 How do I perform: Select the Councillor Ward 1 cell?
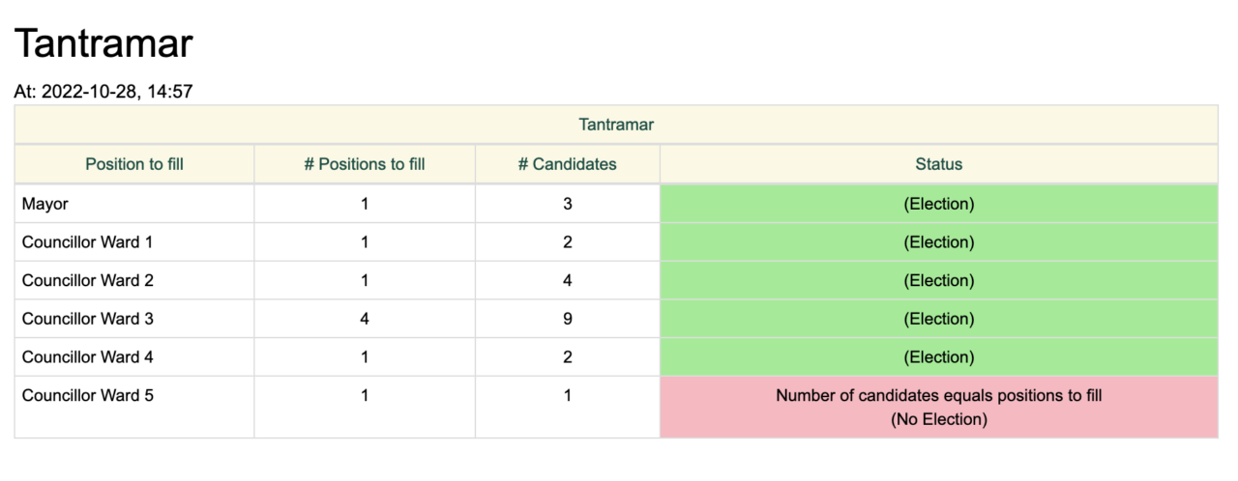[x=134, y=242]
